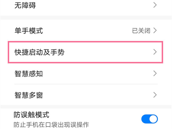Screen dimensions: 172x129
Task: Tap the 防误触模式 title text
Action: tap(32, 115)
